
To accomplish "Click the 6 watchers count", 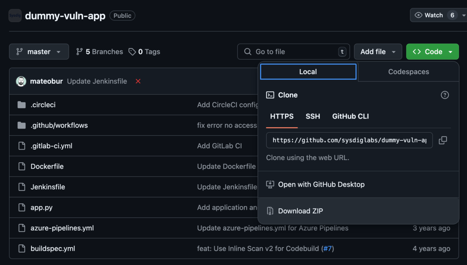I will (452, 15).
